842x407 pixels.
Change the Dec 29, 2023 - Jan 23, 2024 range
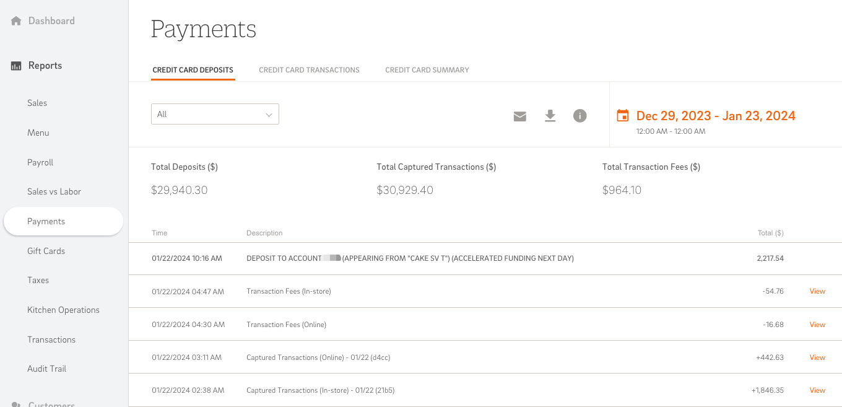click(716, 116)
